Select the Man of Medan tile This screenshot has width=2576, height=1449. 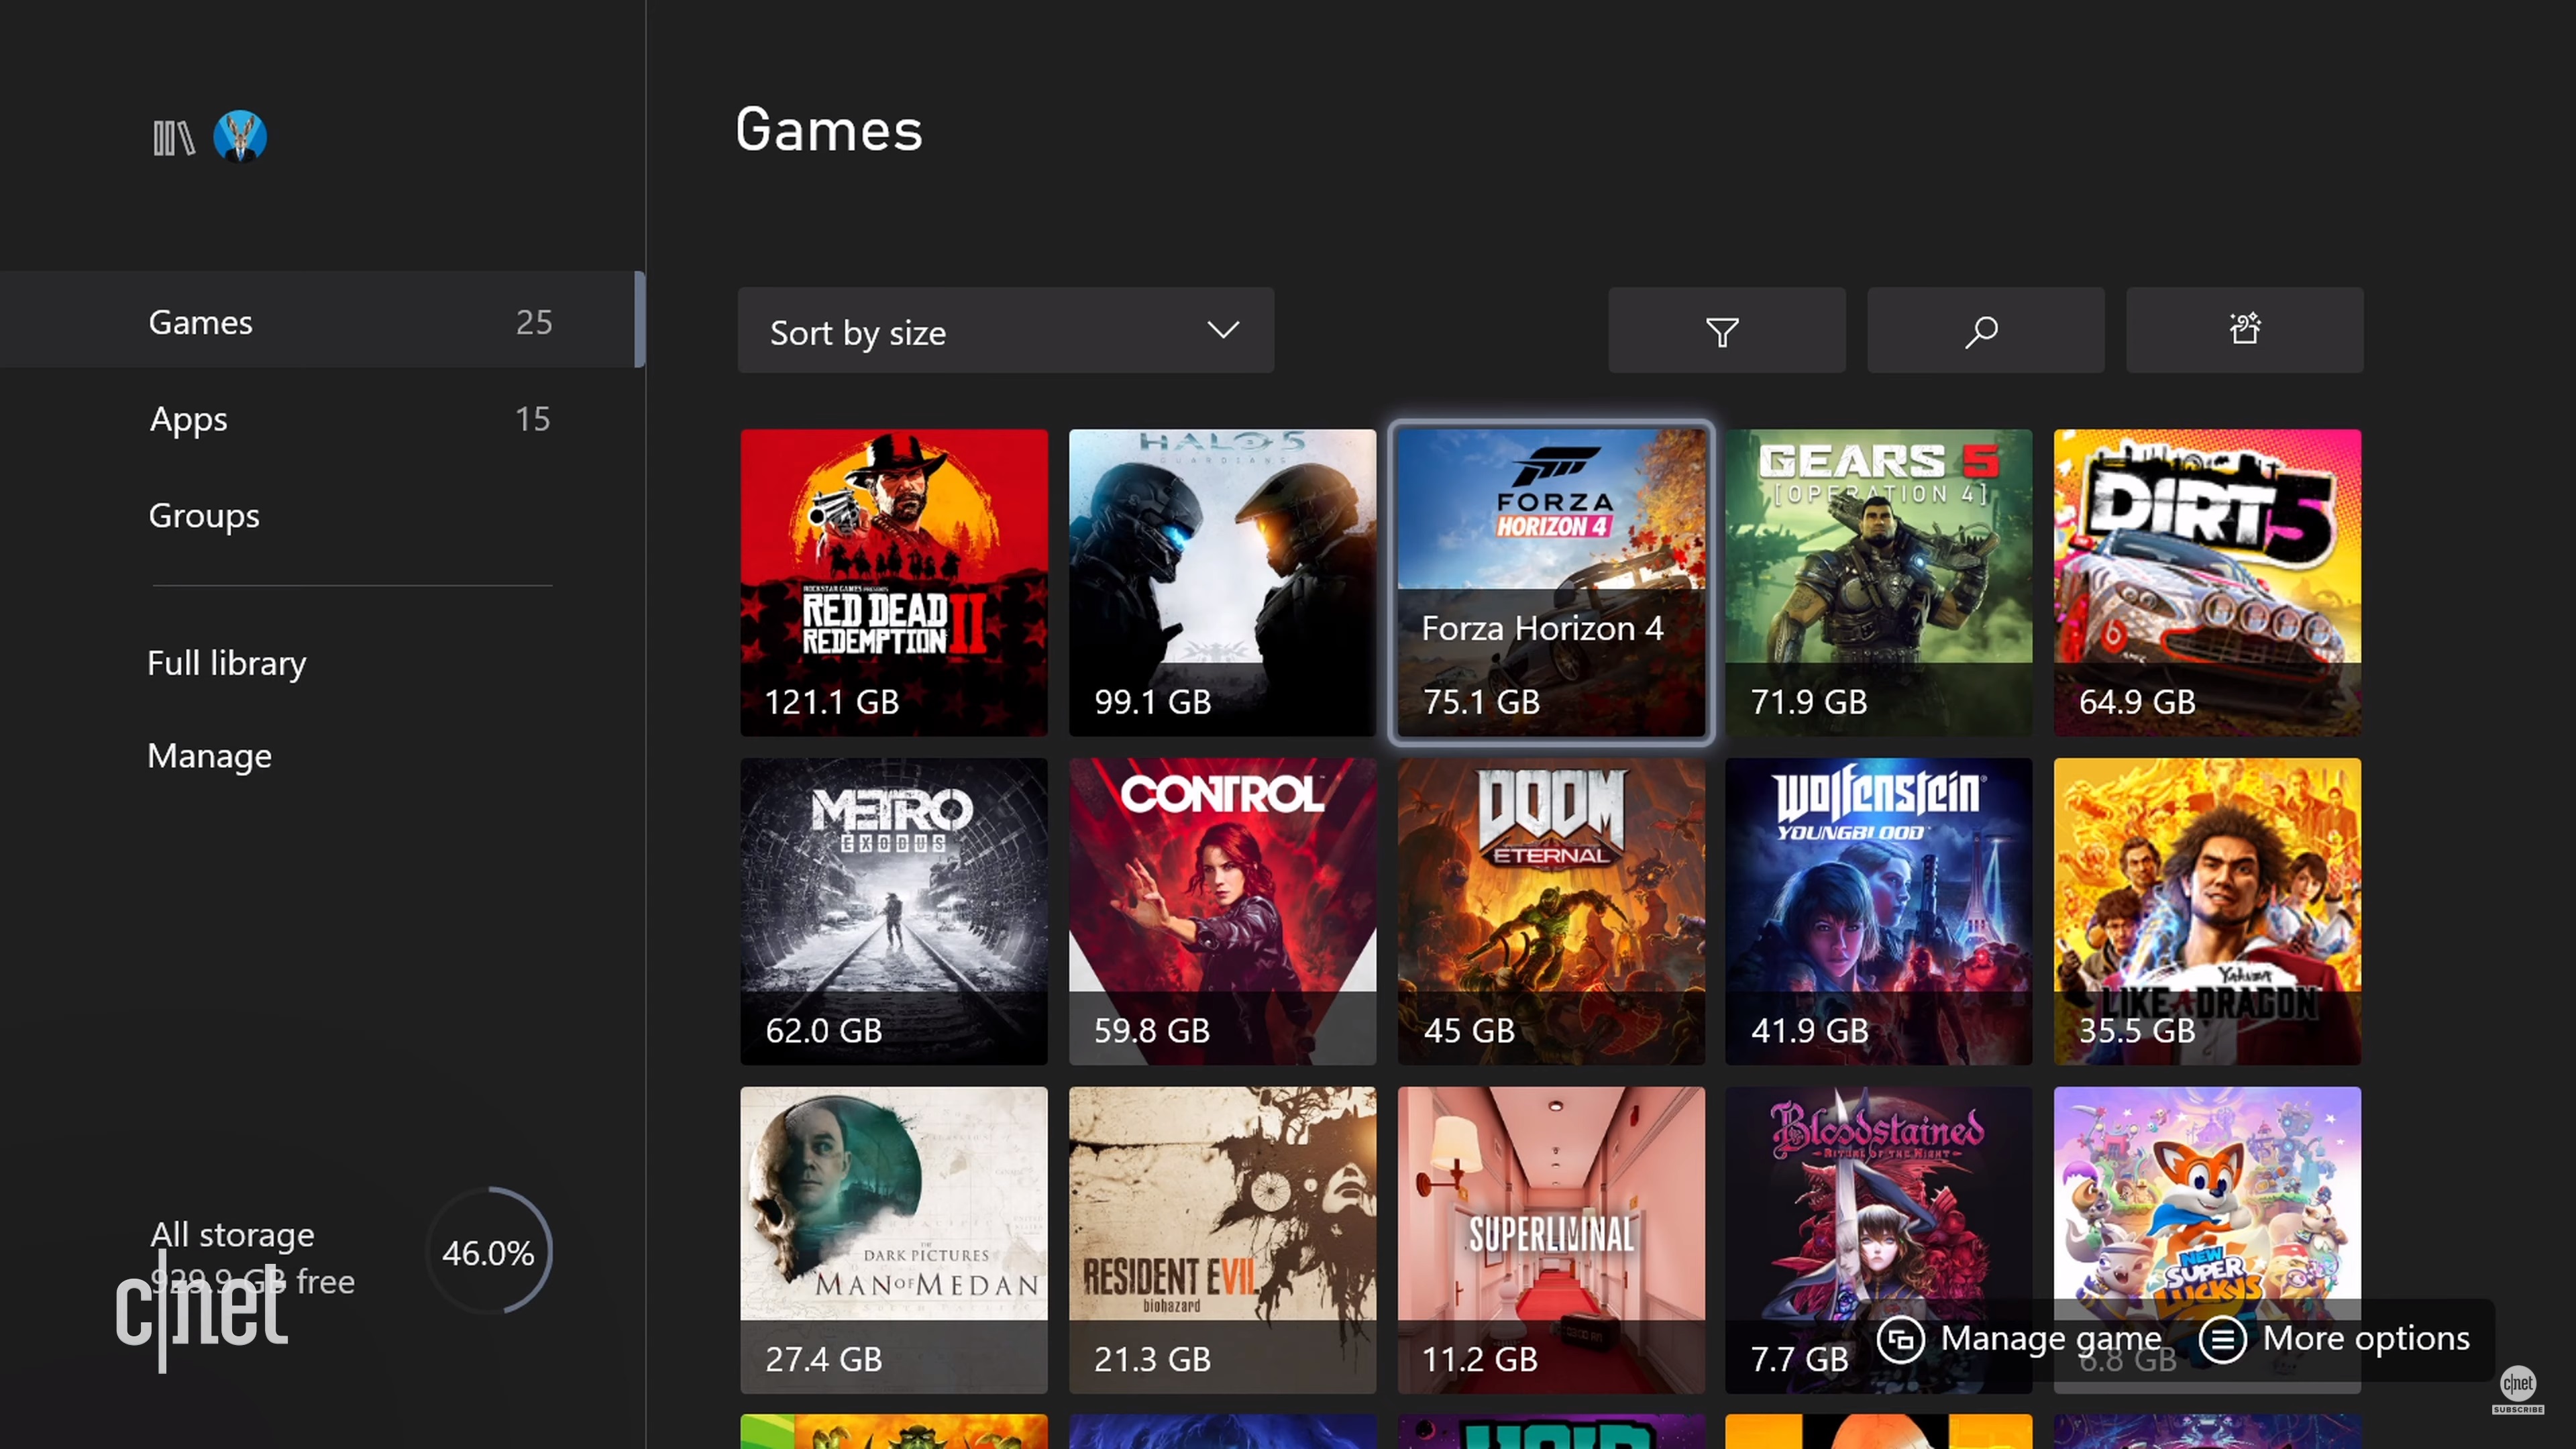[x=894, y=1240]
